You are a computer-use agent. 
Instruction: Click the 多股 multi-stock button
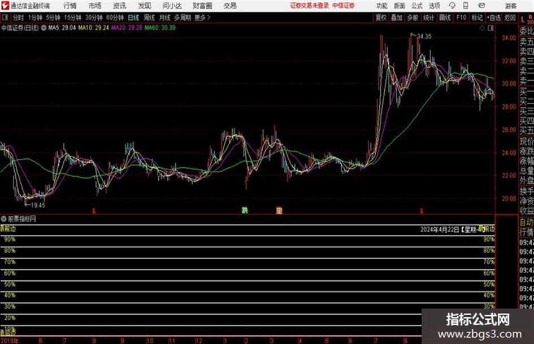(x=413, y=18)
